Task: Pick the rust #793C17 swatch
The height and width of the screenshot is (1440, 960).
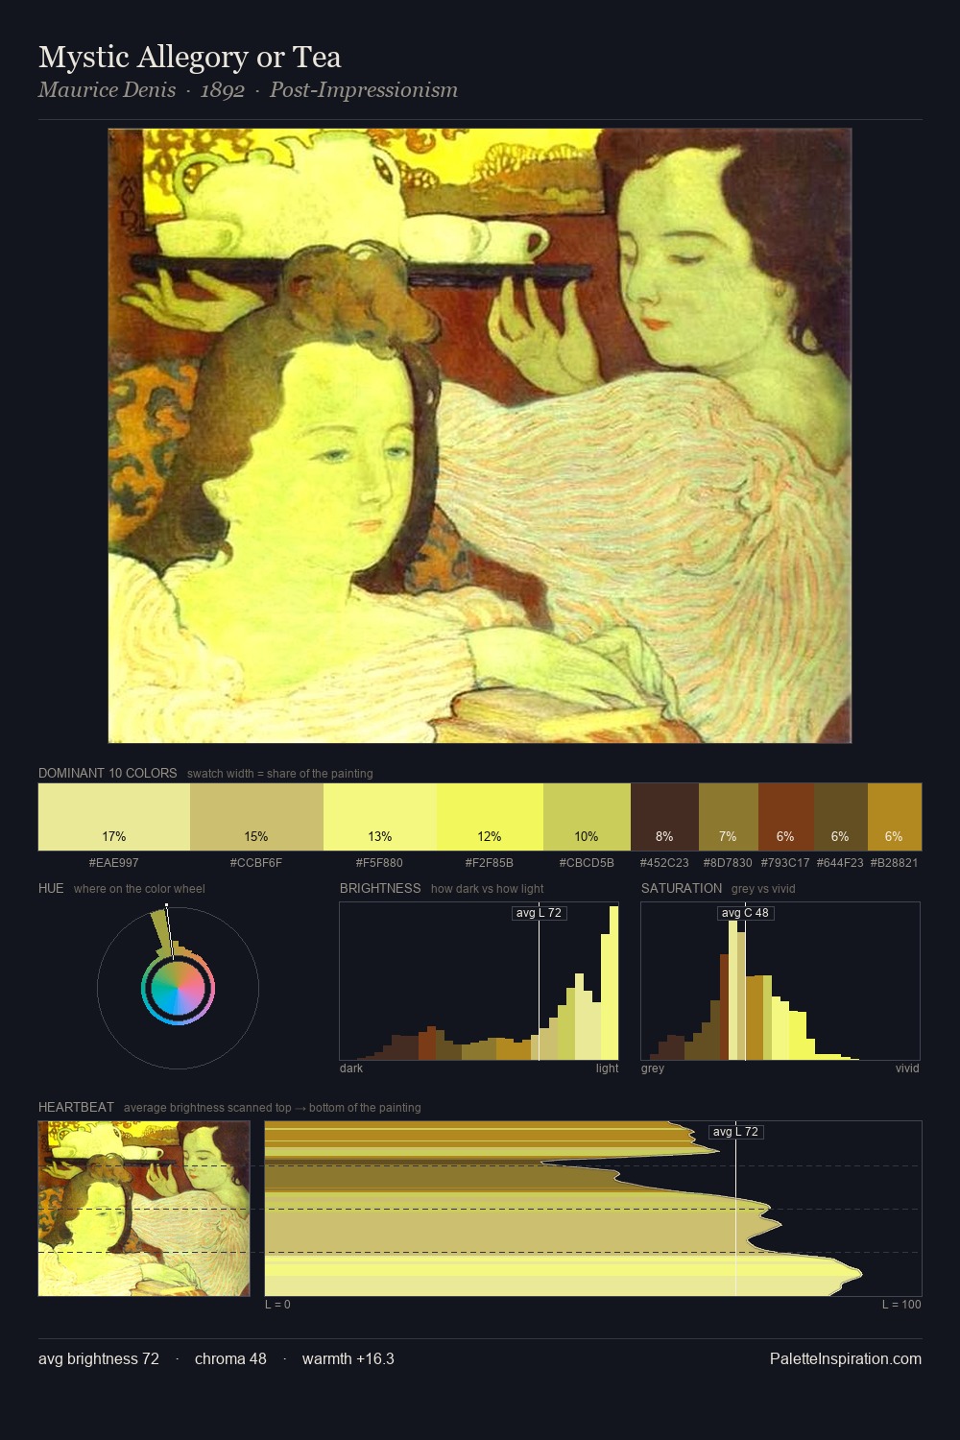Action: tap(786, 817)
